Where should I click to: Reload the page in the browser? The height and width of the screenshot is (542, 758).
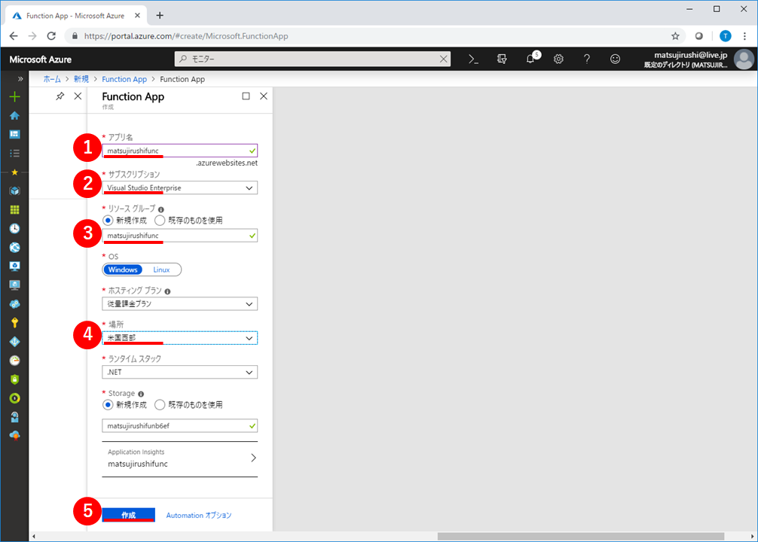(x=51, y=35)
